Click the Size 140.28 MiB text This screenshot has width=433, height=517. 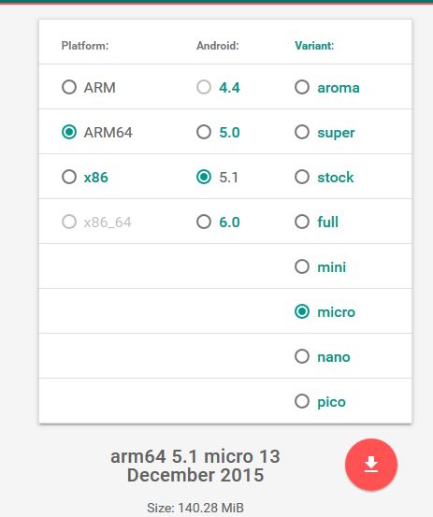click(195, 508)
